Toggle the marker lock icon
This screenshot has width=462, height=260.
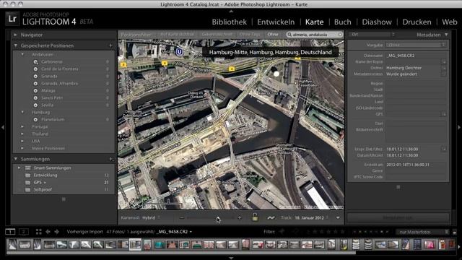pos(255,217)
